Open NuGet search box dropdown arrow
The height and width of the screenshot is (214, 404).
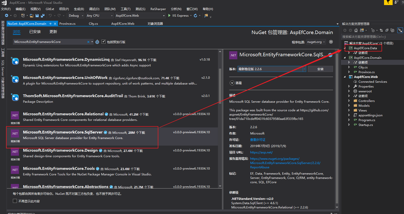[92, 42]
